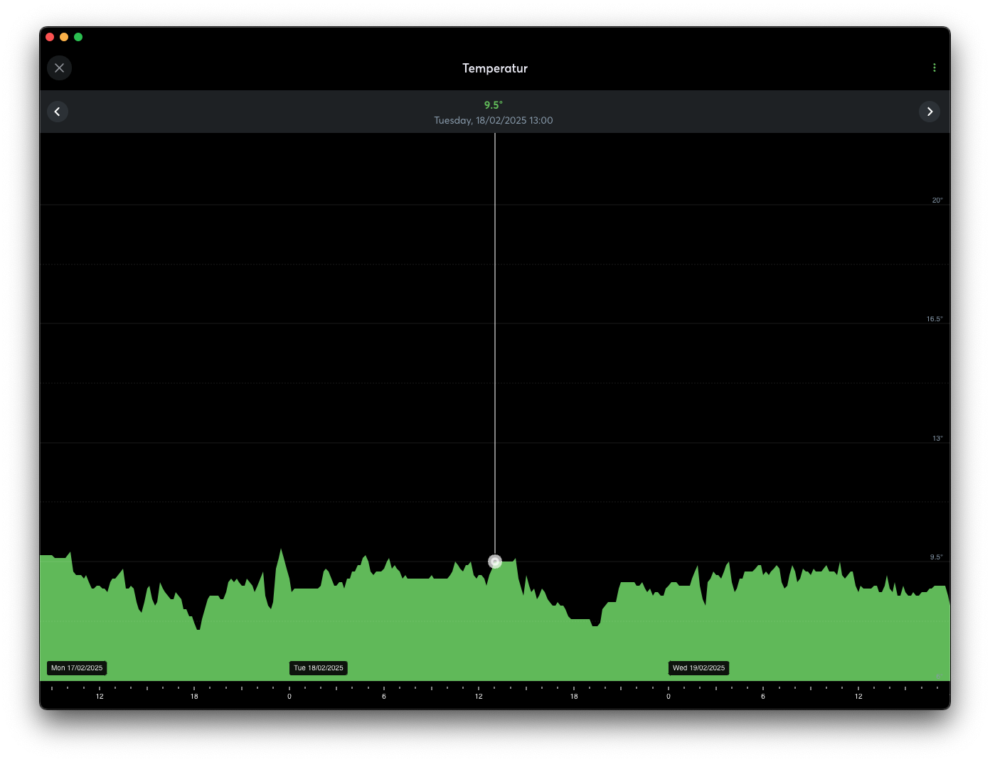Select the Mon 17/02/2025 date label
The image size is (990, 762).
[x=77, y=668]
